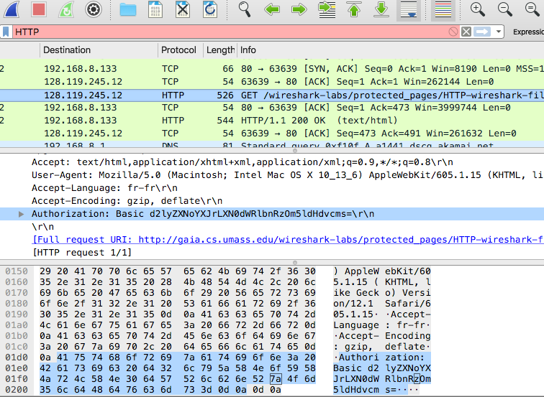544x397 pixels.
Task: Toggle auto scroll during live capture
Action: (409, 9)
